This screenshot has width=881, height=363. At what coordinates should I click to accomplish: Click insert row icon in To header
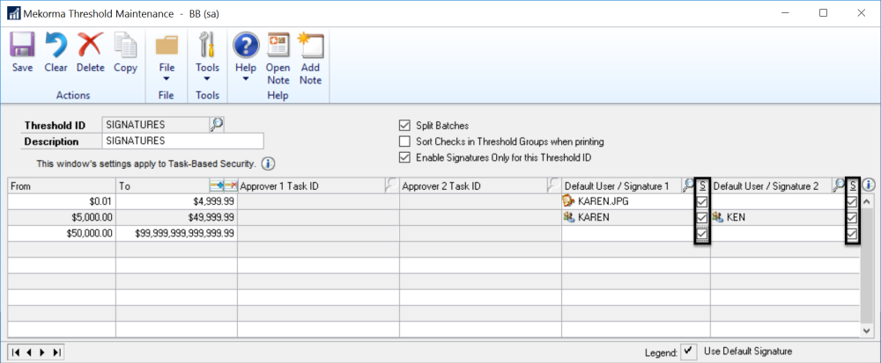pyautogui.click(x=217, y=185)
